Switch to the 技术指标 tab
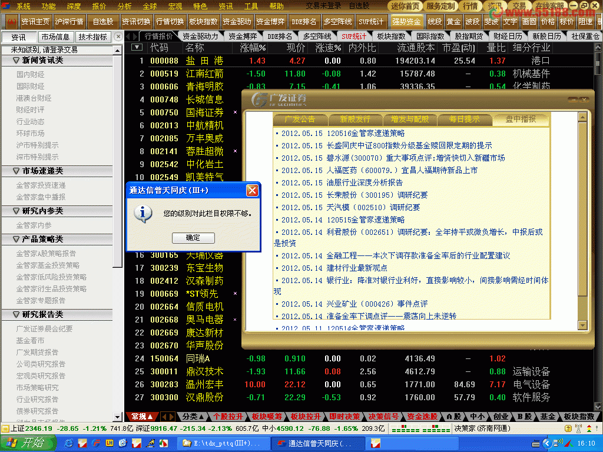The width and height of the screenshot is (603, 452). [92, 37]
